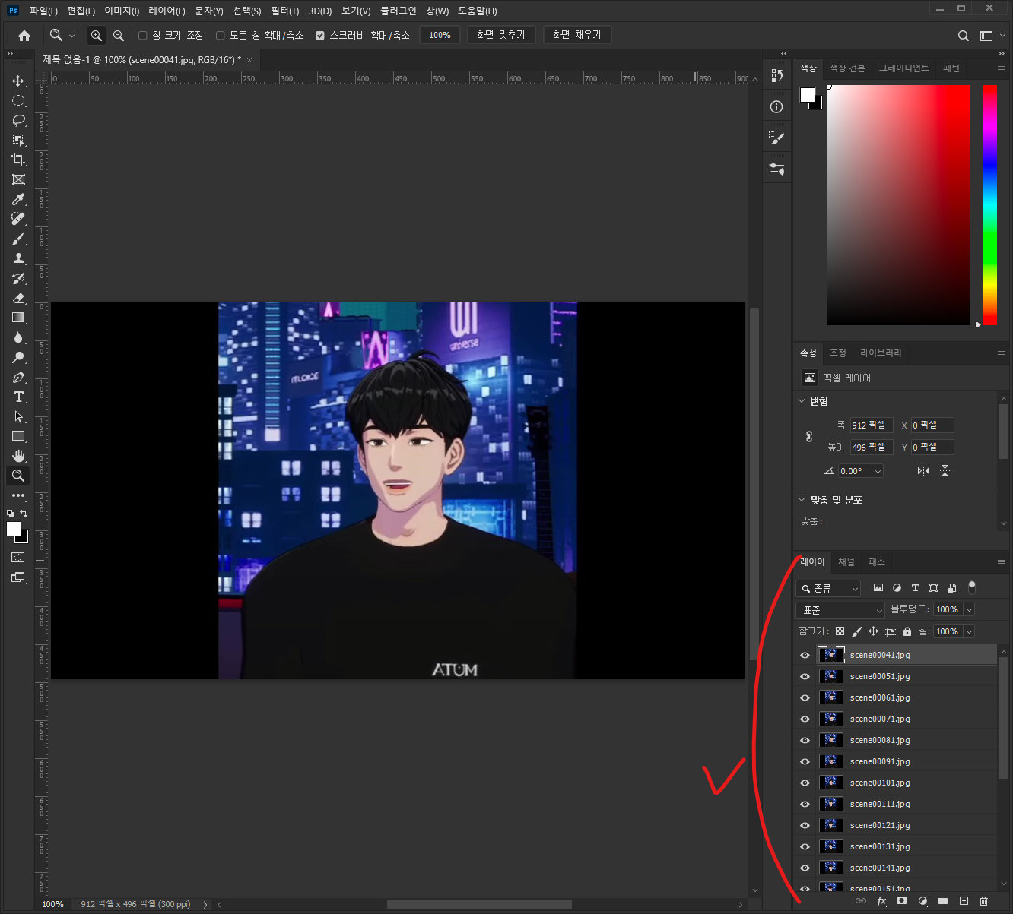1013x914 pixels.
Task: Click the delete layer trash icon
Action: point(984,901)
